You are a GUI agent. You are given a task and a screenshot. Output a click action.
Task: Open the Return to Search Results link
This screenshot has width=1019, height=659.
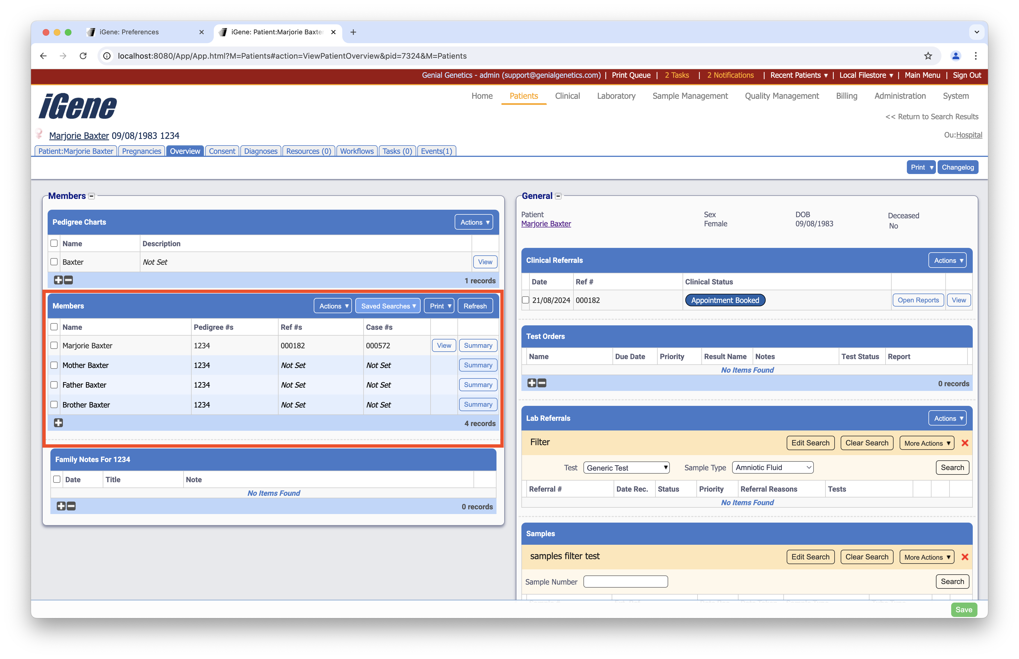[932, 116]
